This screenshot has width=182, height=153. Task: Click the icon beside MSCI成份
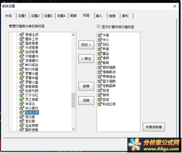tap(22, 65)
